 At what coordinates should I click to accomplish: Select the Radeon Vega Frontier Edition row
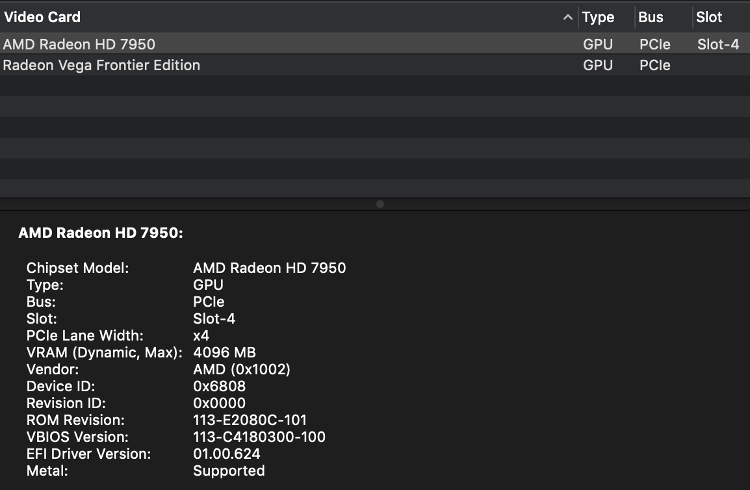[375, 65]
